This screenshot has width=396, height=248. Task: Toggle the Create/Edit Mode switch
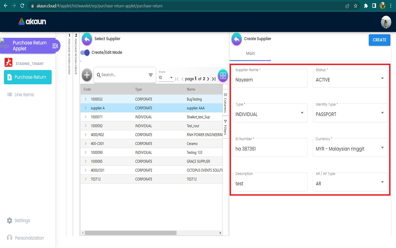[x=85, y=53]
